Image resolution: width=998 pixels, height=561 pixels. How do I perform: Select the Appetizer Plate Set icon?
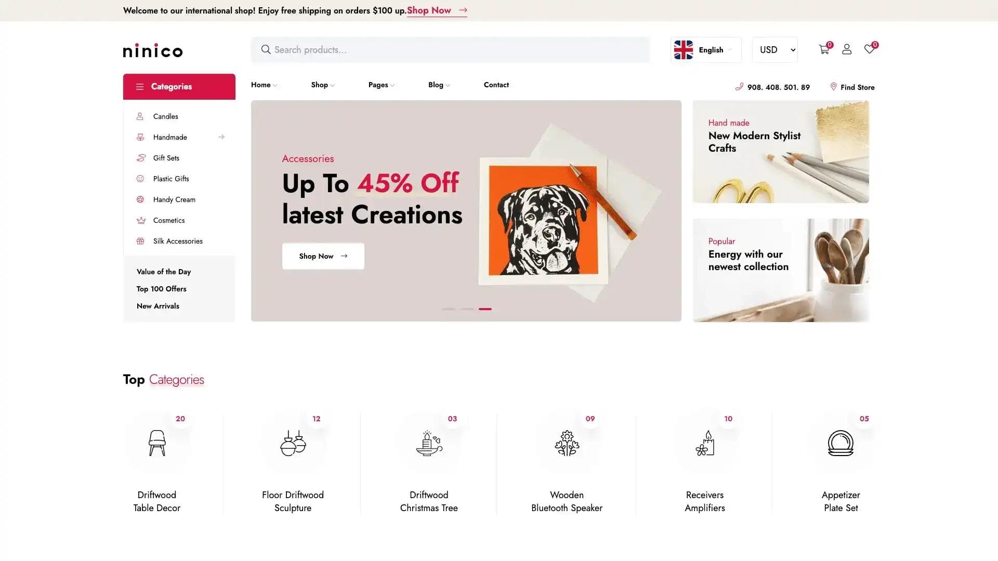click(841, 443)
